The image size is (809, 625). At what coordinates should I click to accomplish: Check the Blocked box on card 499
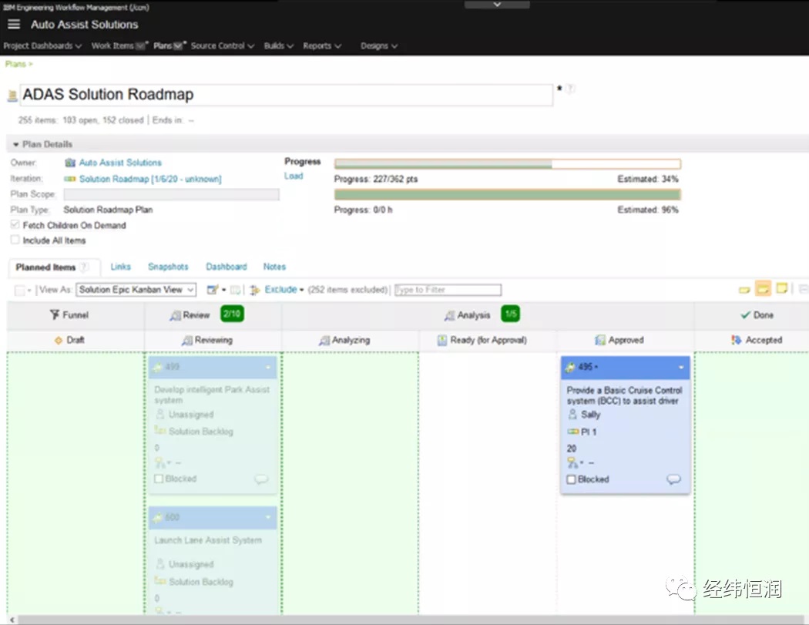[159, 479]
